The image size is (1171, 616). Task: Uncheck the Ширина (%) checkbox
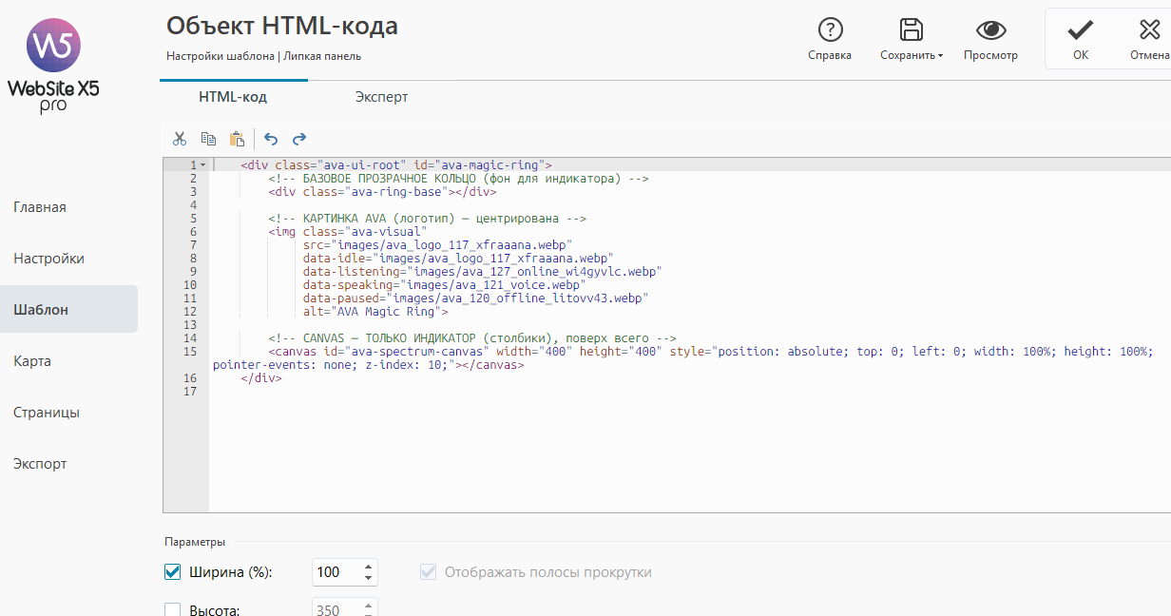(x=173, y=572)
